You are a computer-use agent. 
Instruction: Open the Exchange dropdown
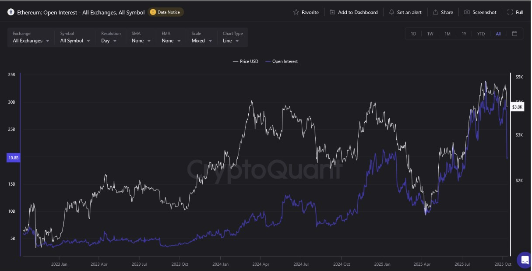tap(31, 41)
